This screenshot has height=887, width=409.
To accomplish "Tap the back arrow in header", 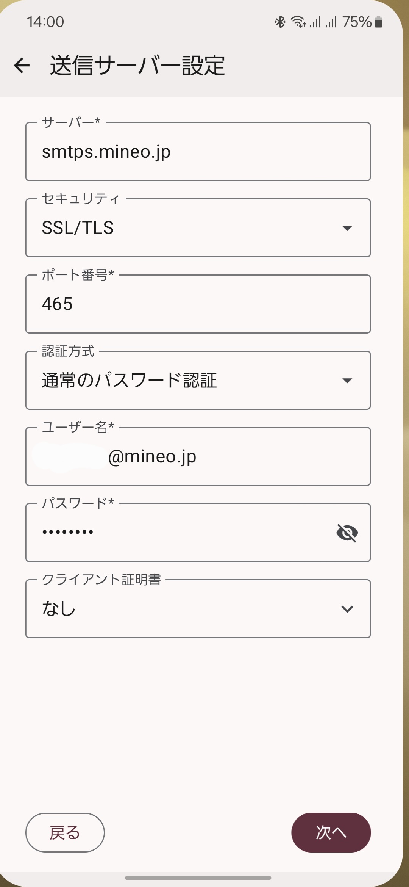I will 22,65.
